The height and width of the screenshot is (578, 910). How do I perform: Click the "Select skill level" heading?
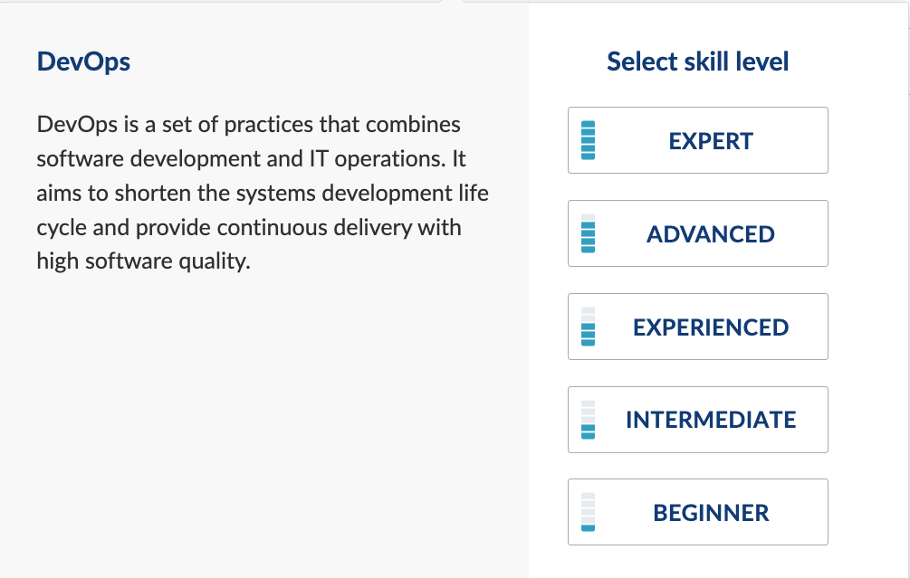click(697, 62)
